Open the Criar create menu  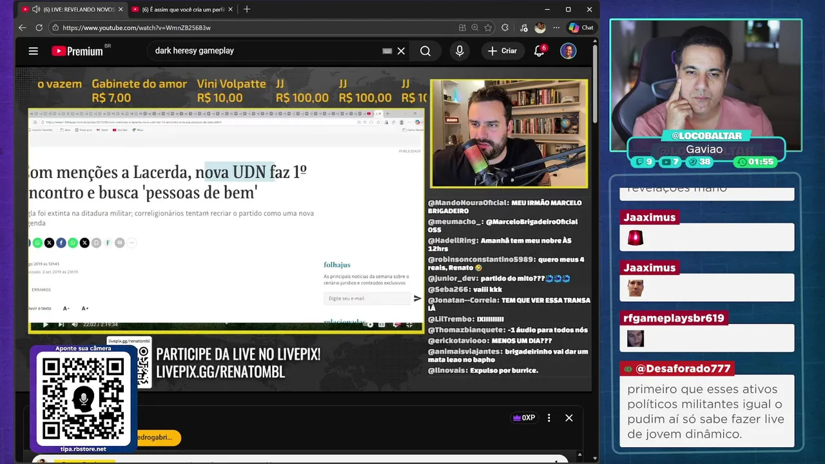tap(503, 51)
